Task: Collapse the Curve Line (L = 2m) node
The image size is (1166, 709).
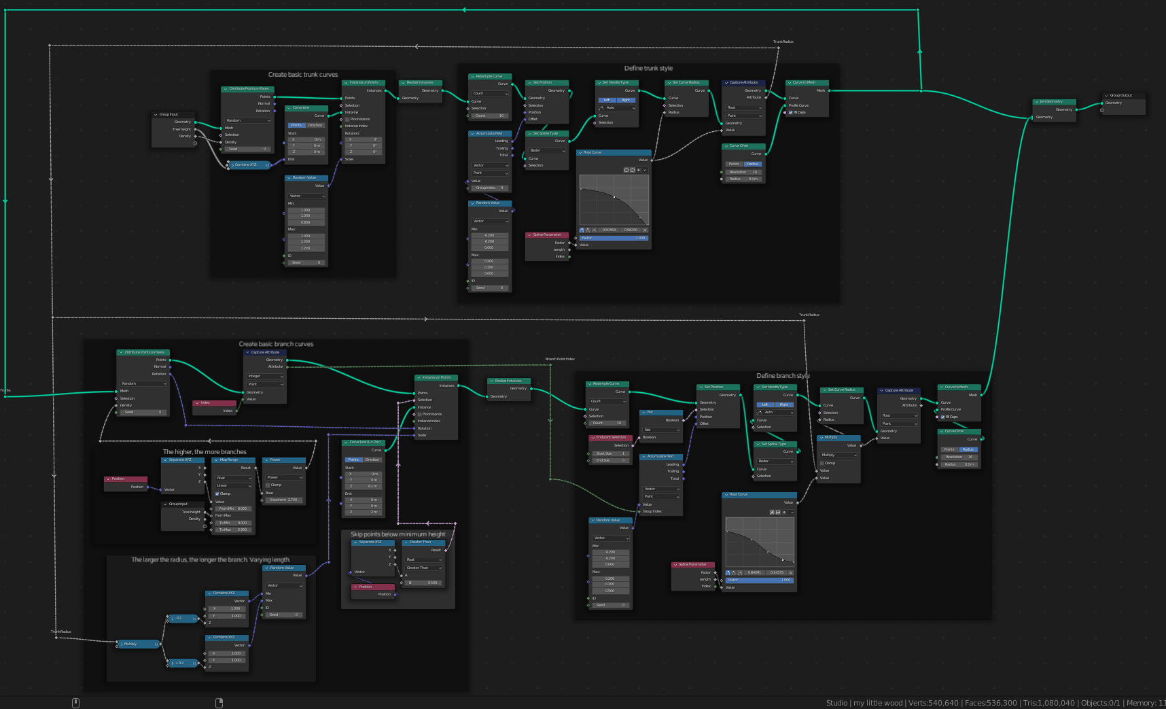Action: pyautogui.click(x=345, y=442)
